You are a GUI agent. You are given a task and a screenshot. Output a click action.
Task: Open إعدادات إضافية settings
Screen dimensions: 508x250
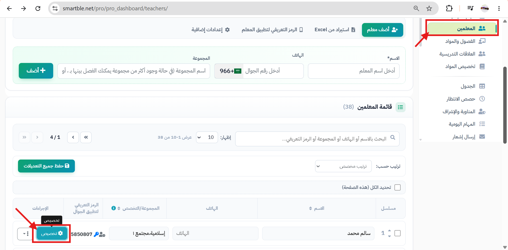211,30
